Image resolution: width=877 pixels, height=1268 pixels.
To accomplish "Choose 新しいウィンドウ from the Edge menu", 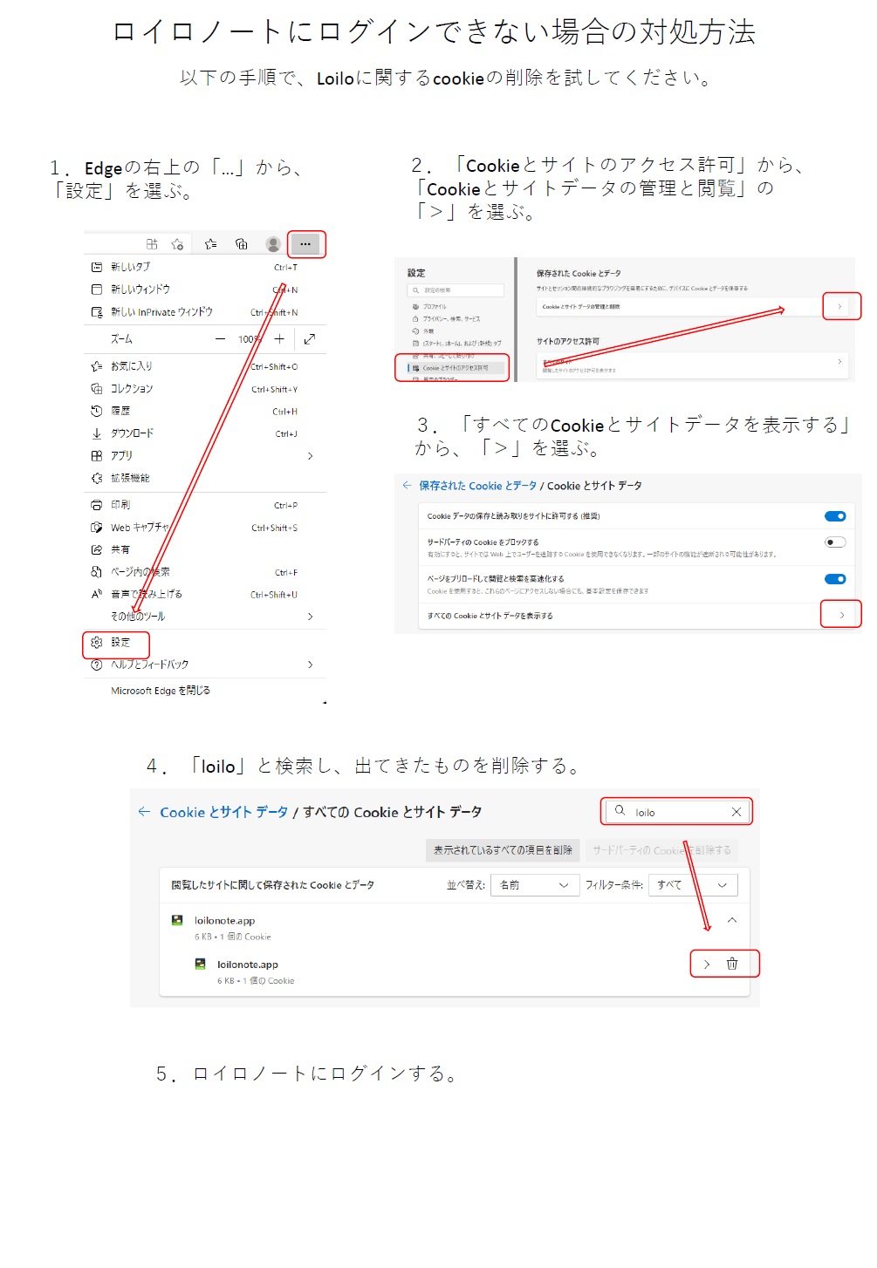I will click(x=205, y=290).
